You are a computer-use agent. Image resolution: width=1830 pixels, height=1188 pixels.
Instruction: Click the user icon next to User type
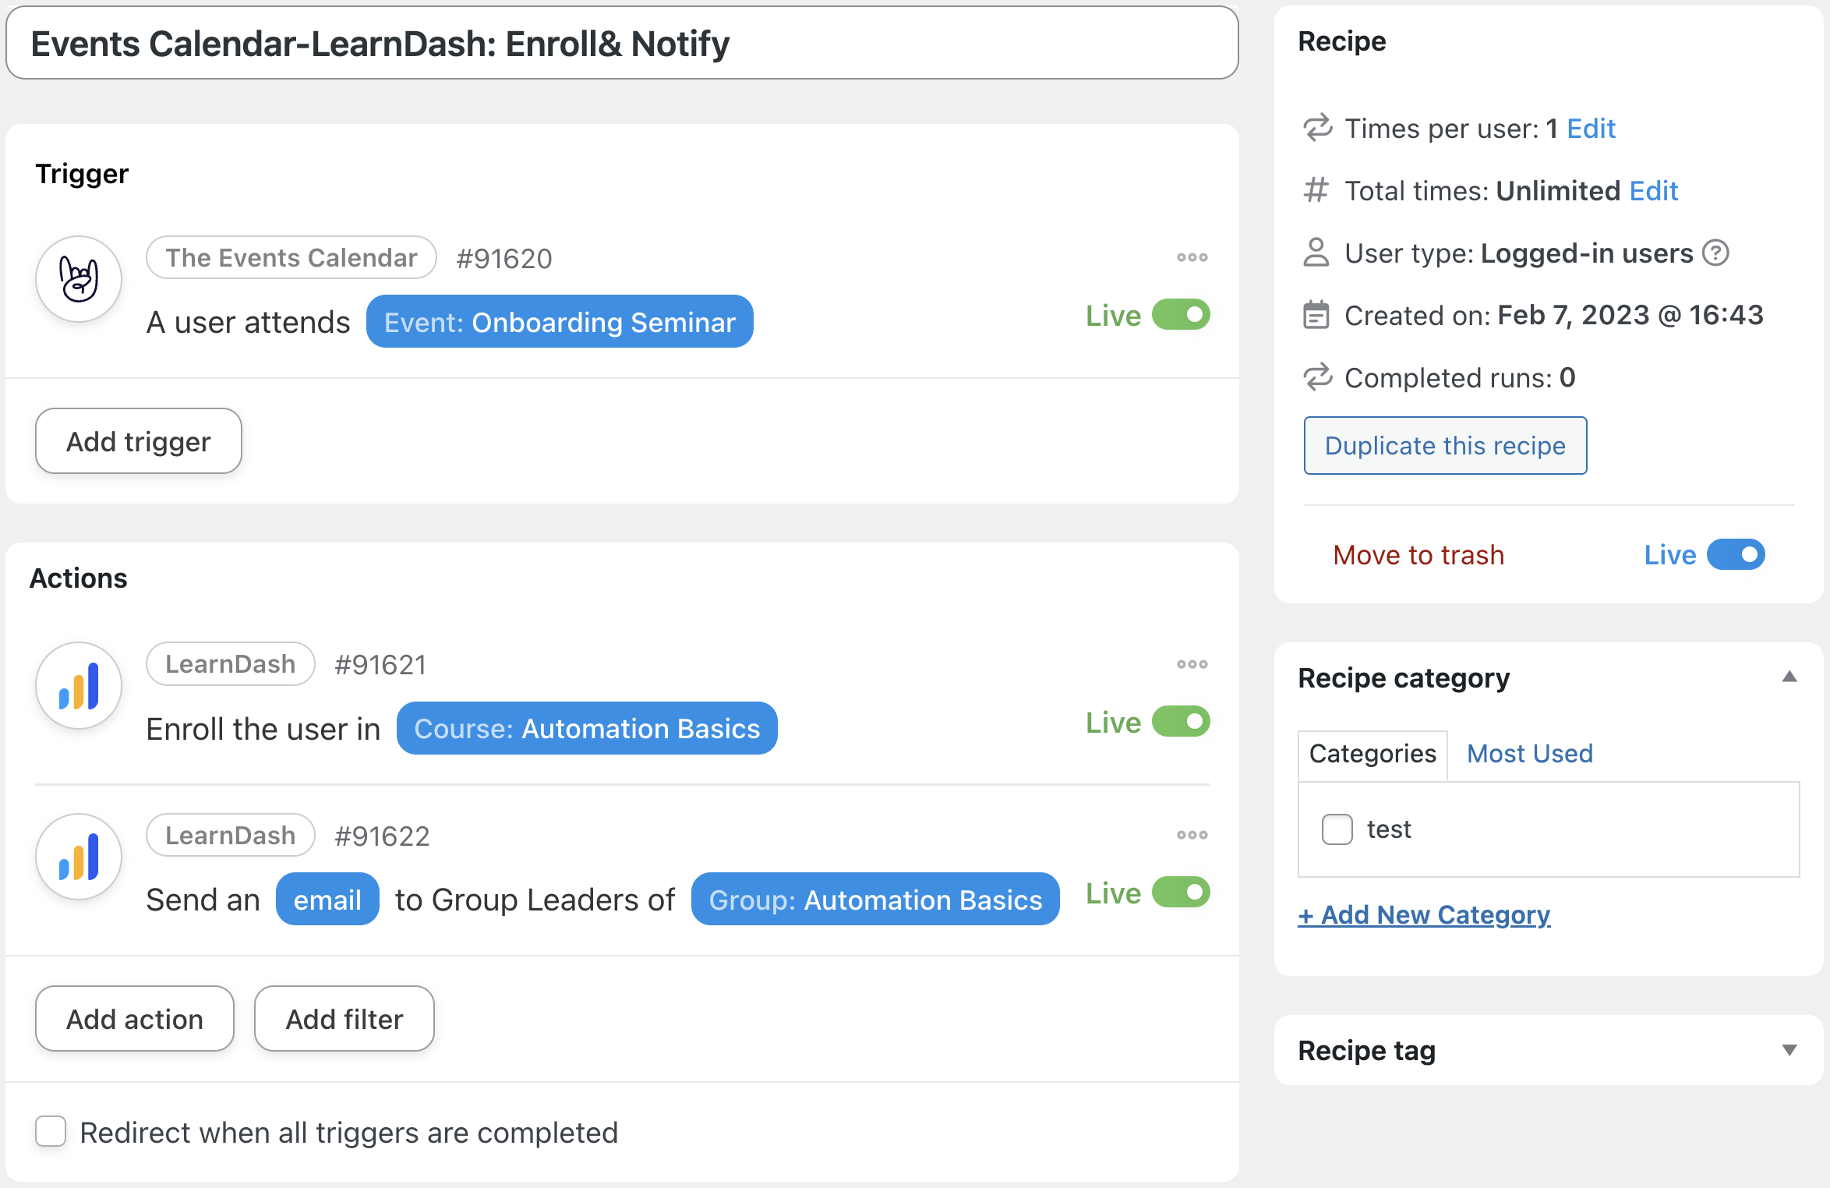pyautogui.click(x=1316, y=253)
